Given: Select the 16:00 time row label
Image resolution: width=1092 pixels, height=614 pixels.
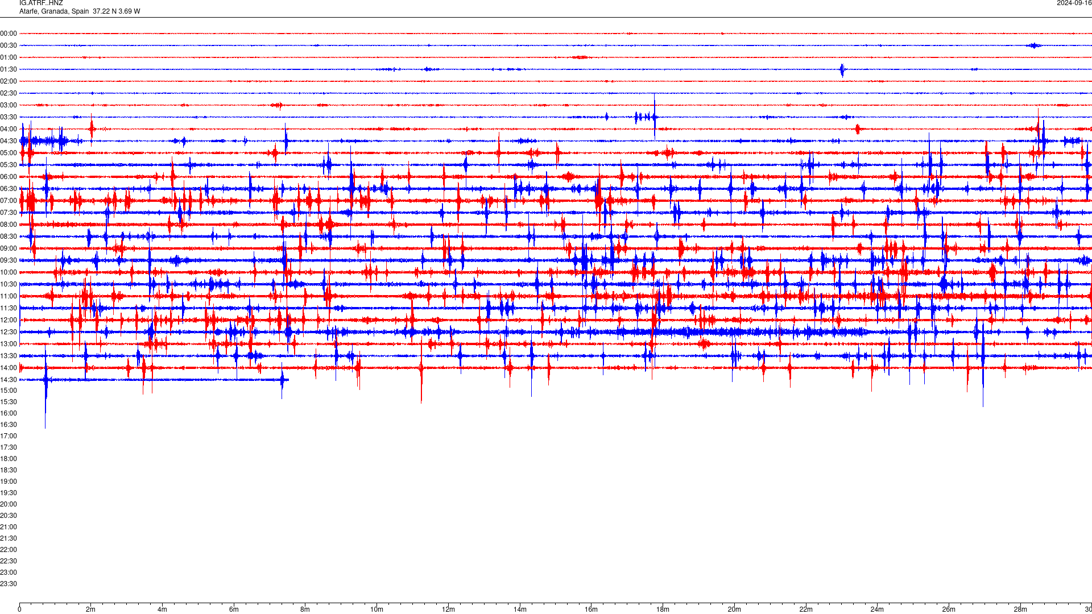Looking at the screenshot, I should 9,413.
